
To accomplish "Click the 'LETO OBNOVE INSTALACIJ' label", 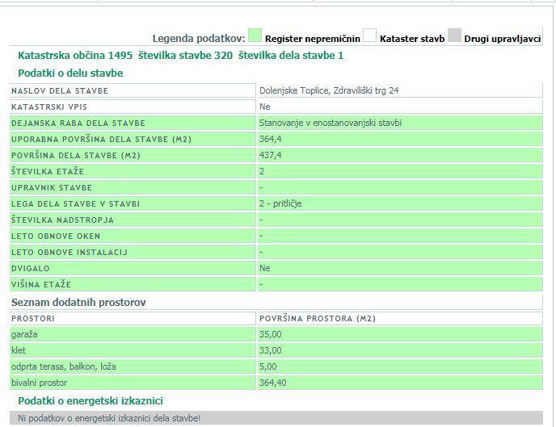I will pyautogui.click(x=69, y=253).
